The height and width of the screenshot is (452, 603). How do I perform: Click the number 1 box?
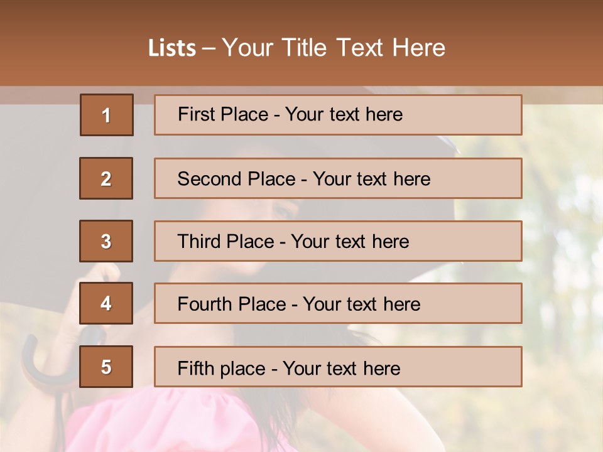tap(106, 115)
